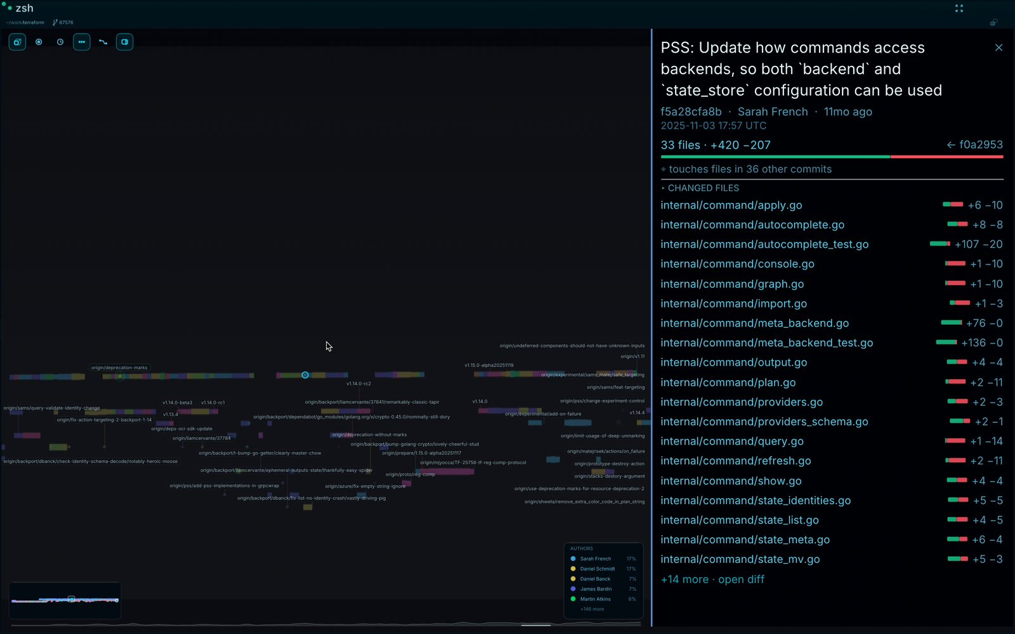This screenshot has width=1015, height=634.
Task: Click the 'open diff' link
Action: point(741,579)
